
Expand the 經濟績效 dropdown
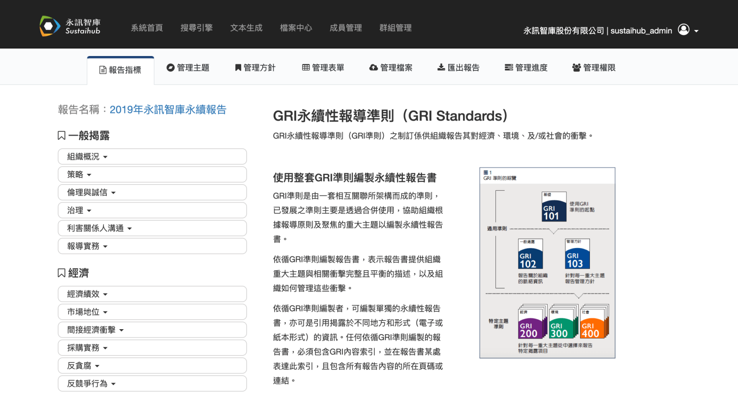pyautogui.click(x=152, y=294)
